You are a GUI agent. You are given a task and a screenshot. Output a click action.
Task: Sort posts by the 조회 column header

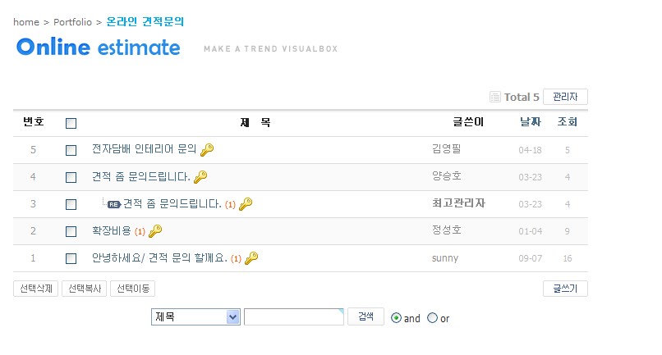567,122
